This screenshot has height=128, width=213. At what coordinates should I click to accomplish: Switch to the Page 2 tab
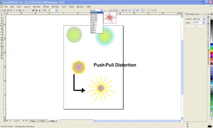[43, 121]
